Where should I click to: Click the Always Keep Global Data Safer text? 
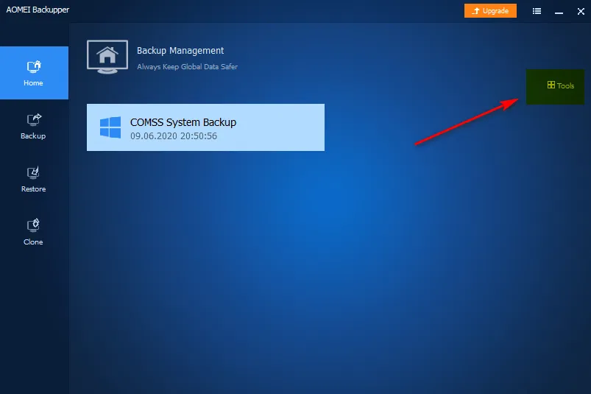click(x=188, y=67)
